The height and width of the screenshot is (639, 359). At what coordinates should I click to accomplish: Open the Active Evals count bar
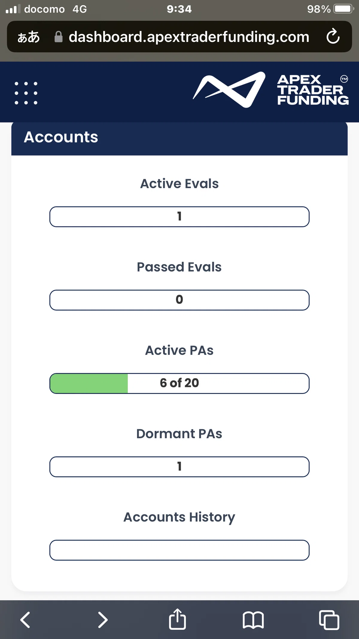(x=180, y=217)
